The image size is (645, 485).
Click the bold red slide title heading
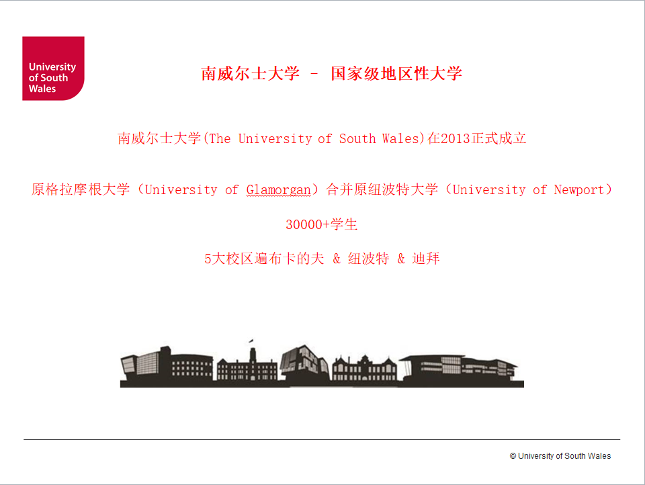tap(332, 74)
